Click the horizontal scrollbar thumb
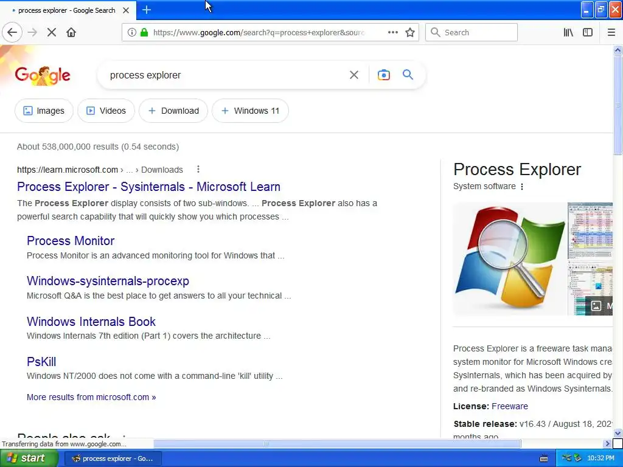 (337, 443)
